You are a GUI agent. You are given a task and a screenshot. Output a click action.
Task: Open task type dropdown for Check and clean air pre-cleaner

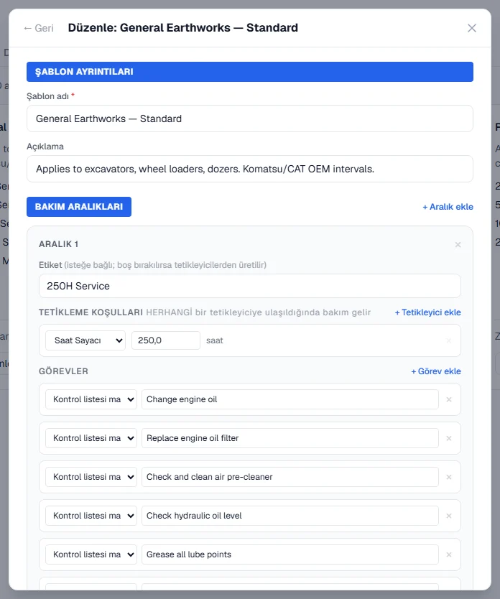(x=91, y=477)
